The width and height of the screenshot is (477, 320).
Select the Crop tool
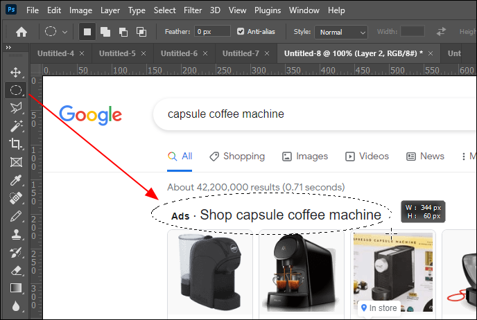click(16, 144)
